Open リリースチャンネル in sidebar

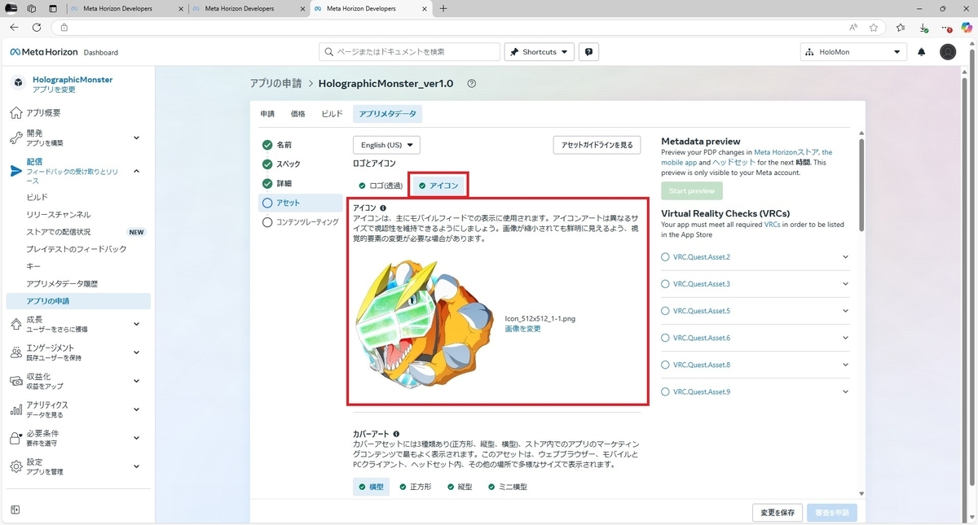(x=59, y=215)
